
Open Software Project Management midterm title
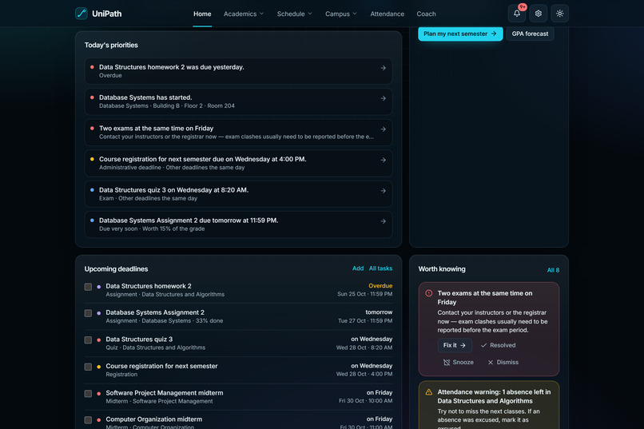pos(165,393)
